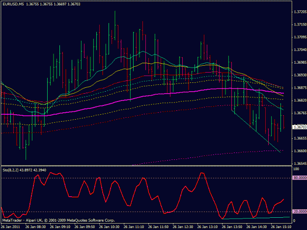Click the 1.37095 price scale value
This screenshot has height=230, width=307.
coord(300,37)
